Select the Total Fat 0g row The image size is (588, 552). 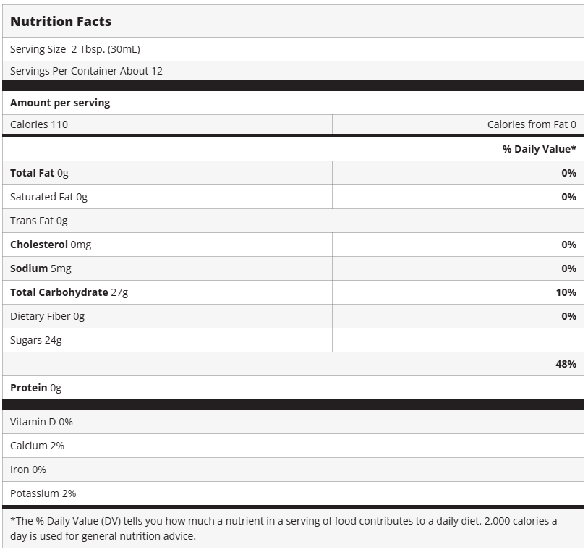[x=39, y=173]
